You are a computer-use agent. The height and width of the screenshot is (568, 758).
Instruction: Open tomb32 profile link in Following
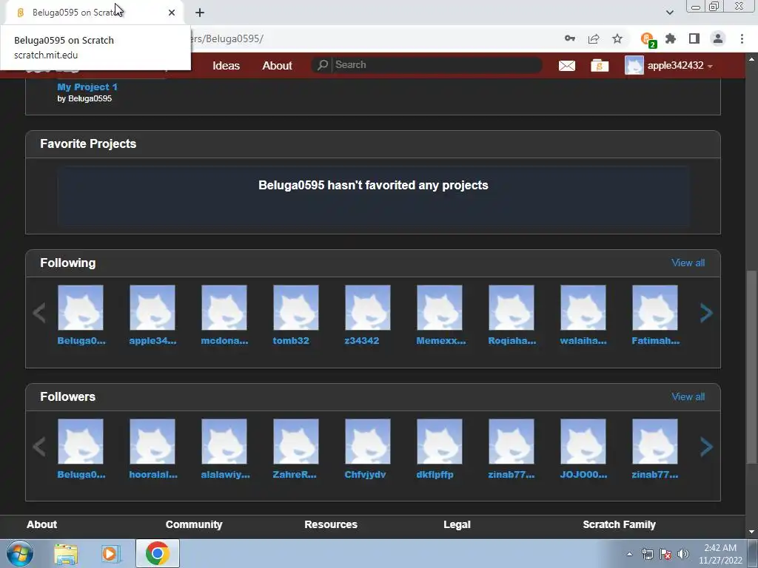290,340
